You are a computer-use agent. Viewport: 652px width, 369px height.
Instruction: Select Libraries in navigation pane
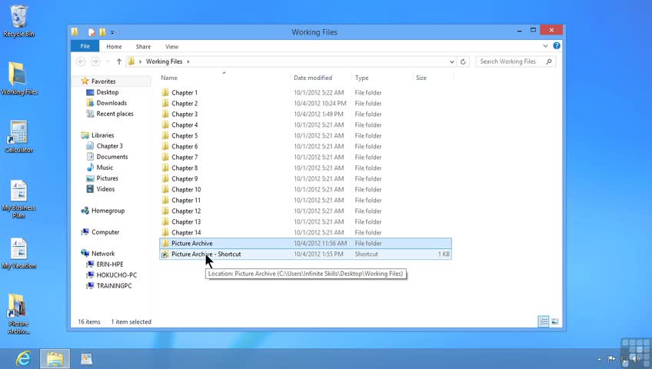click(103, 135)
